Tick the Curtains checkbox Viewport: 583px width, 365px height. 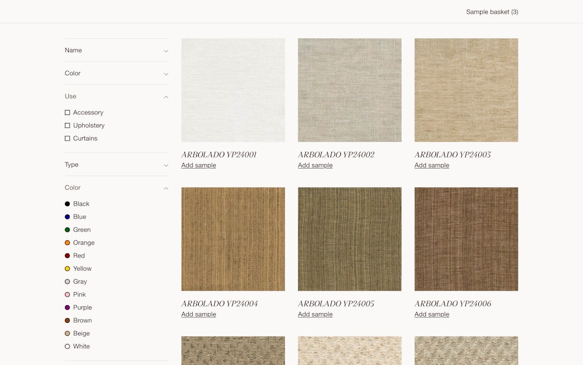pos(67,138)
